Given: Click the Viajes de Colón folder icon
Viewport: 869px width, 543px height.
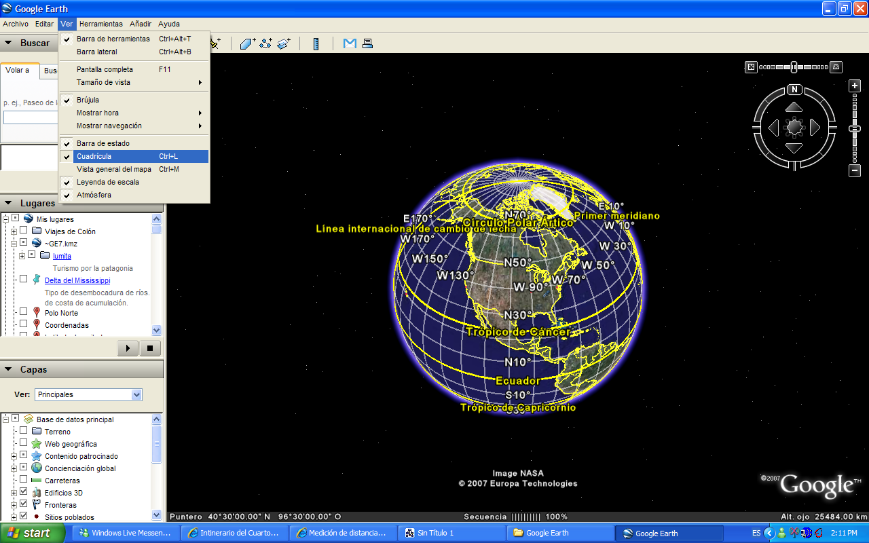Looking at the screenshot, I should click(37, 231).
